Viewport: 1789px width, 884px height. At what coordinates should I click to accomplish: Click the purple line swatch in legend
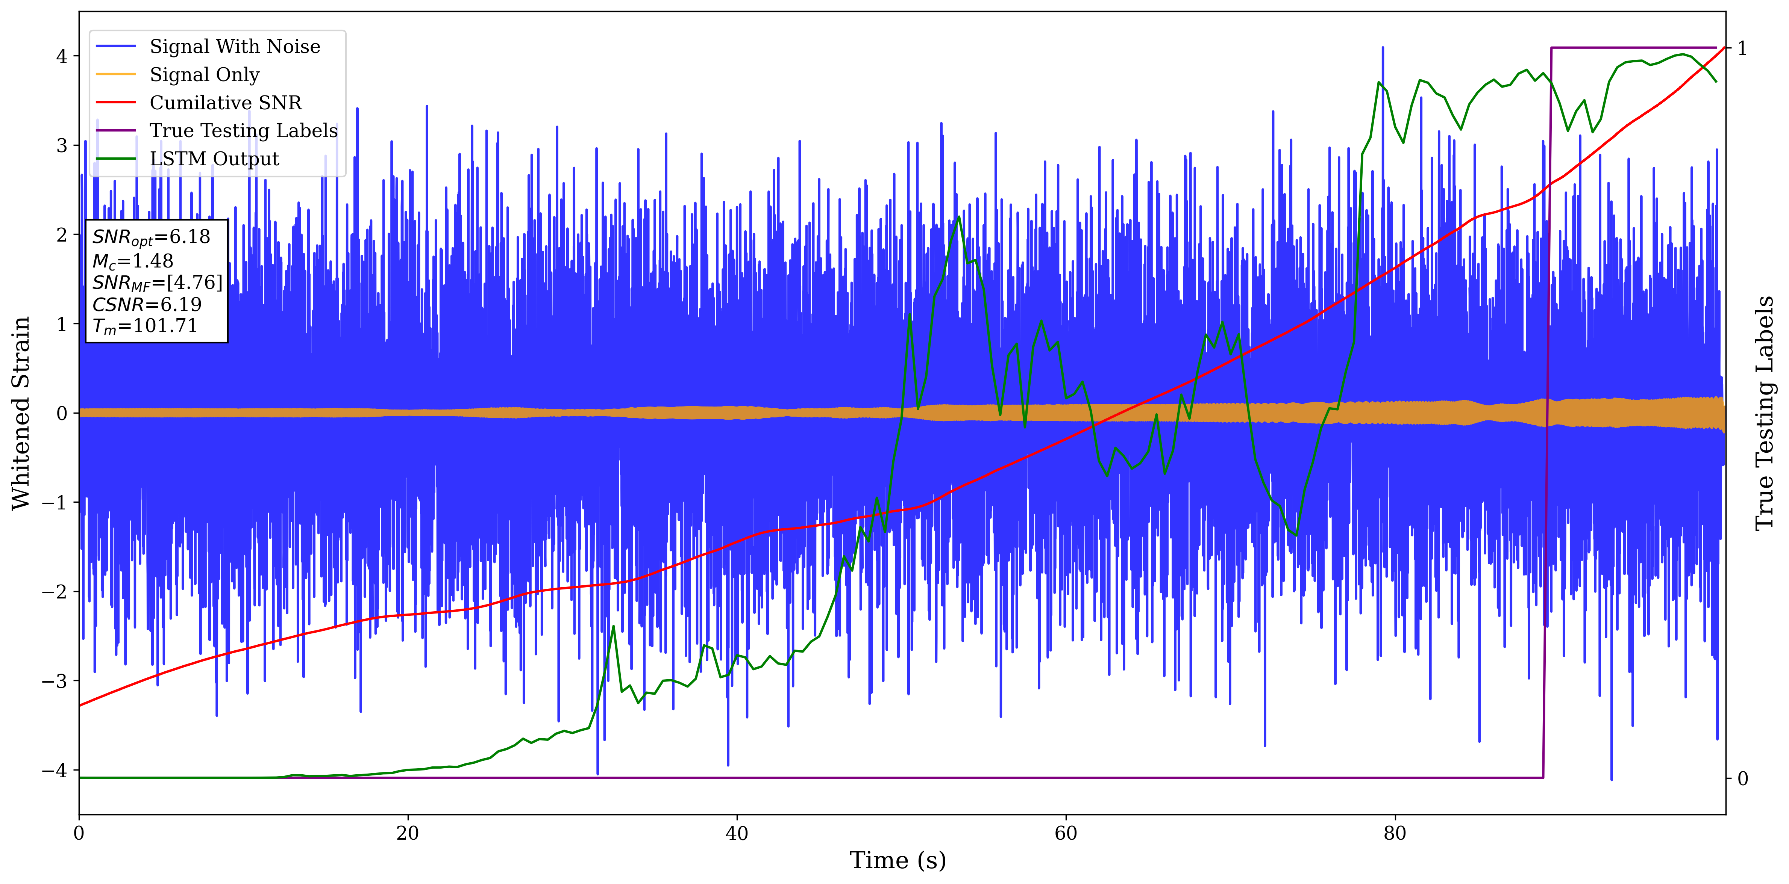point(115,130)
